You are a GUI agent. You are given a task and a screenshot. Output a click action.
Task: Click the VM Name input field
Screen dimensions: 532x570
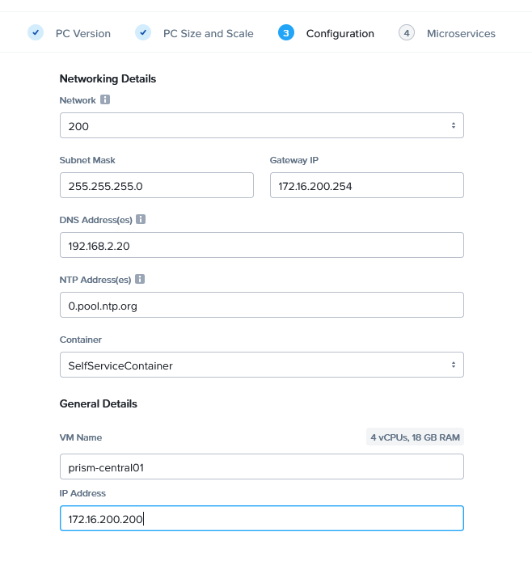pyautogui.click(x=261, y=467)
